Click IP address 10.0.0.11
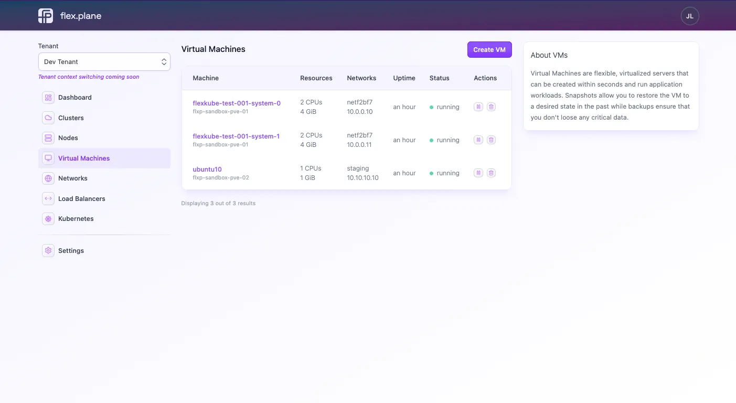736x403 pixels. point(360,145)
